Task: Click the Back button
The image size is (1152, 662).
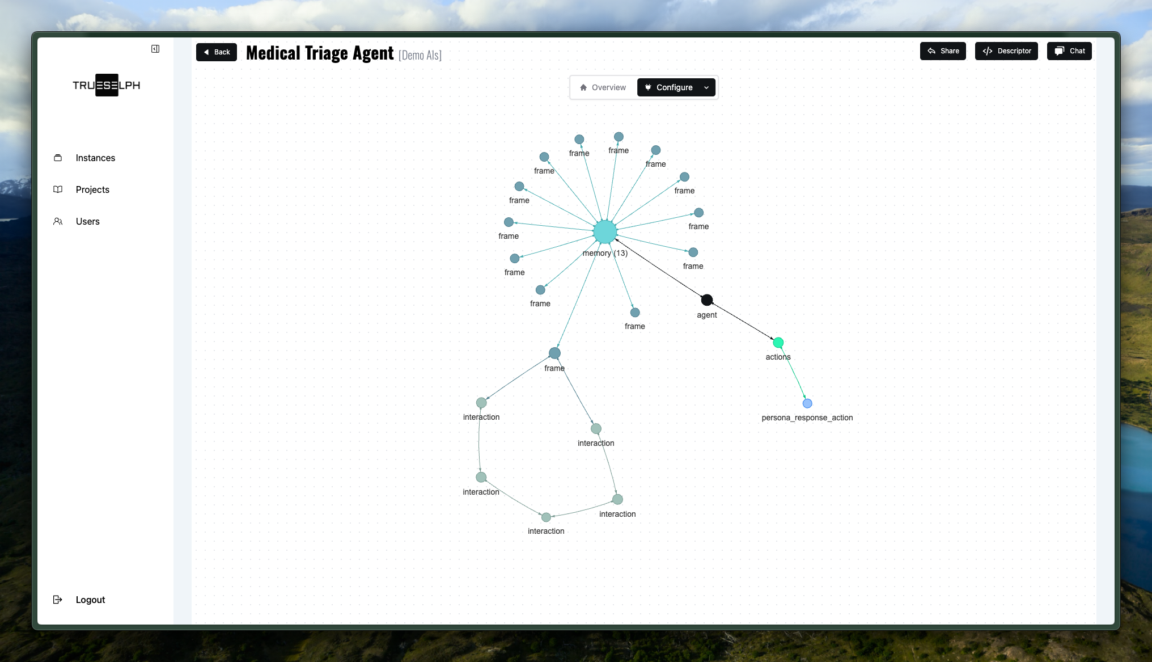Action: (x=216, y=52)
